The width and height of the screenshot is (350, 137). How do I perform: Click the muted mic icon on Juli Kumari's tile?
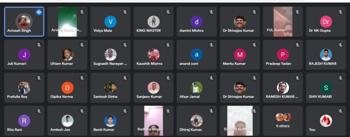tap(39, 45)
